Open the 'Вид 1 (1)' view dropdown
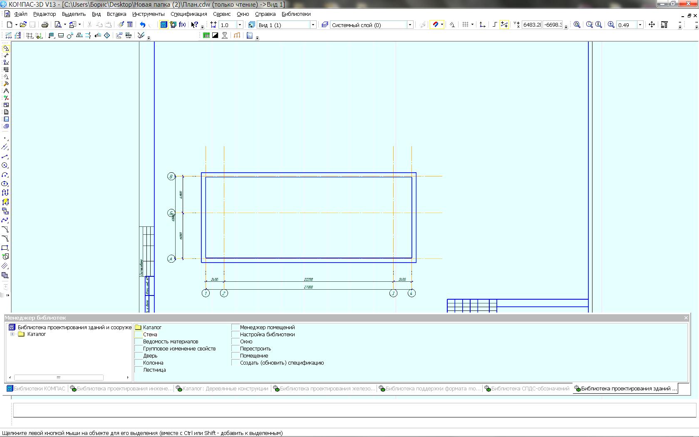Screen dimensions: 699x437 pos(313,25)
